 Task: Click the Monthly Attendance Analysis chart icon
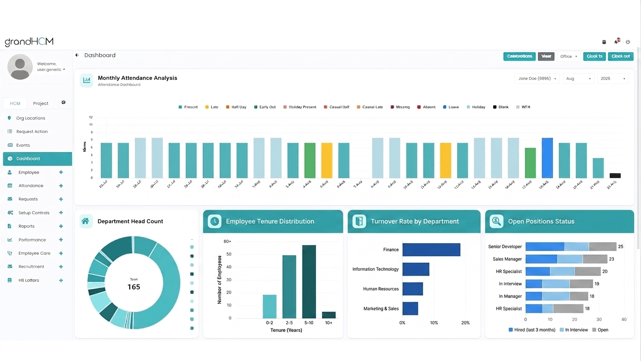(x=86, y=80)
